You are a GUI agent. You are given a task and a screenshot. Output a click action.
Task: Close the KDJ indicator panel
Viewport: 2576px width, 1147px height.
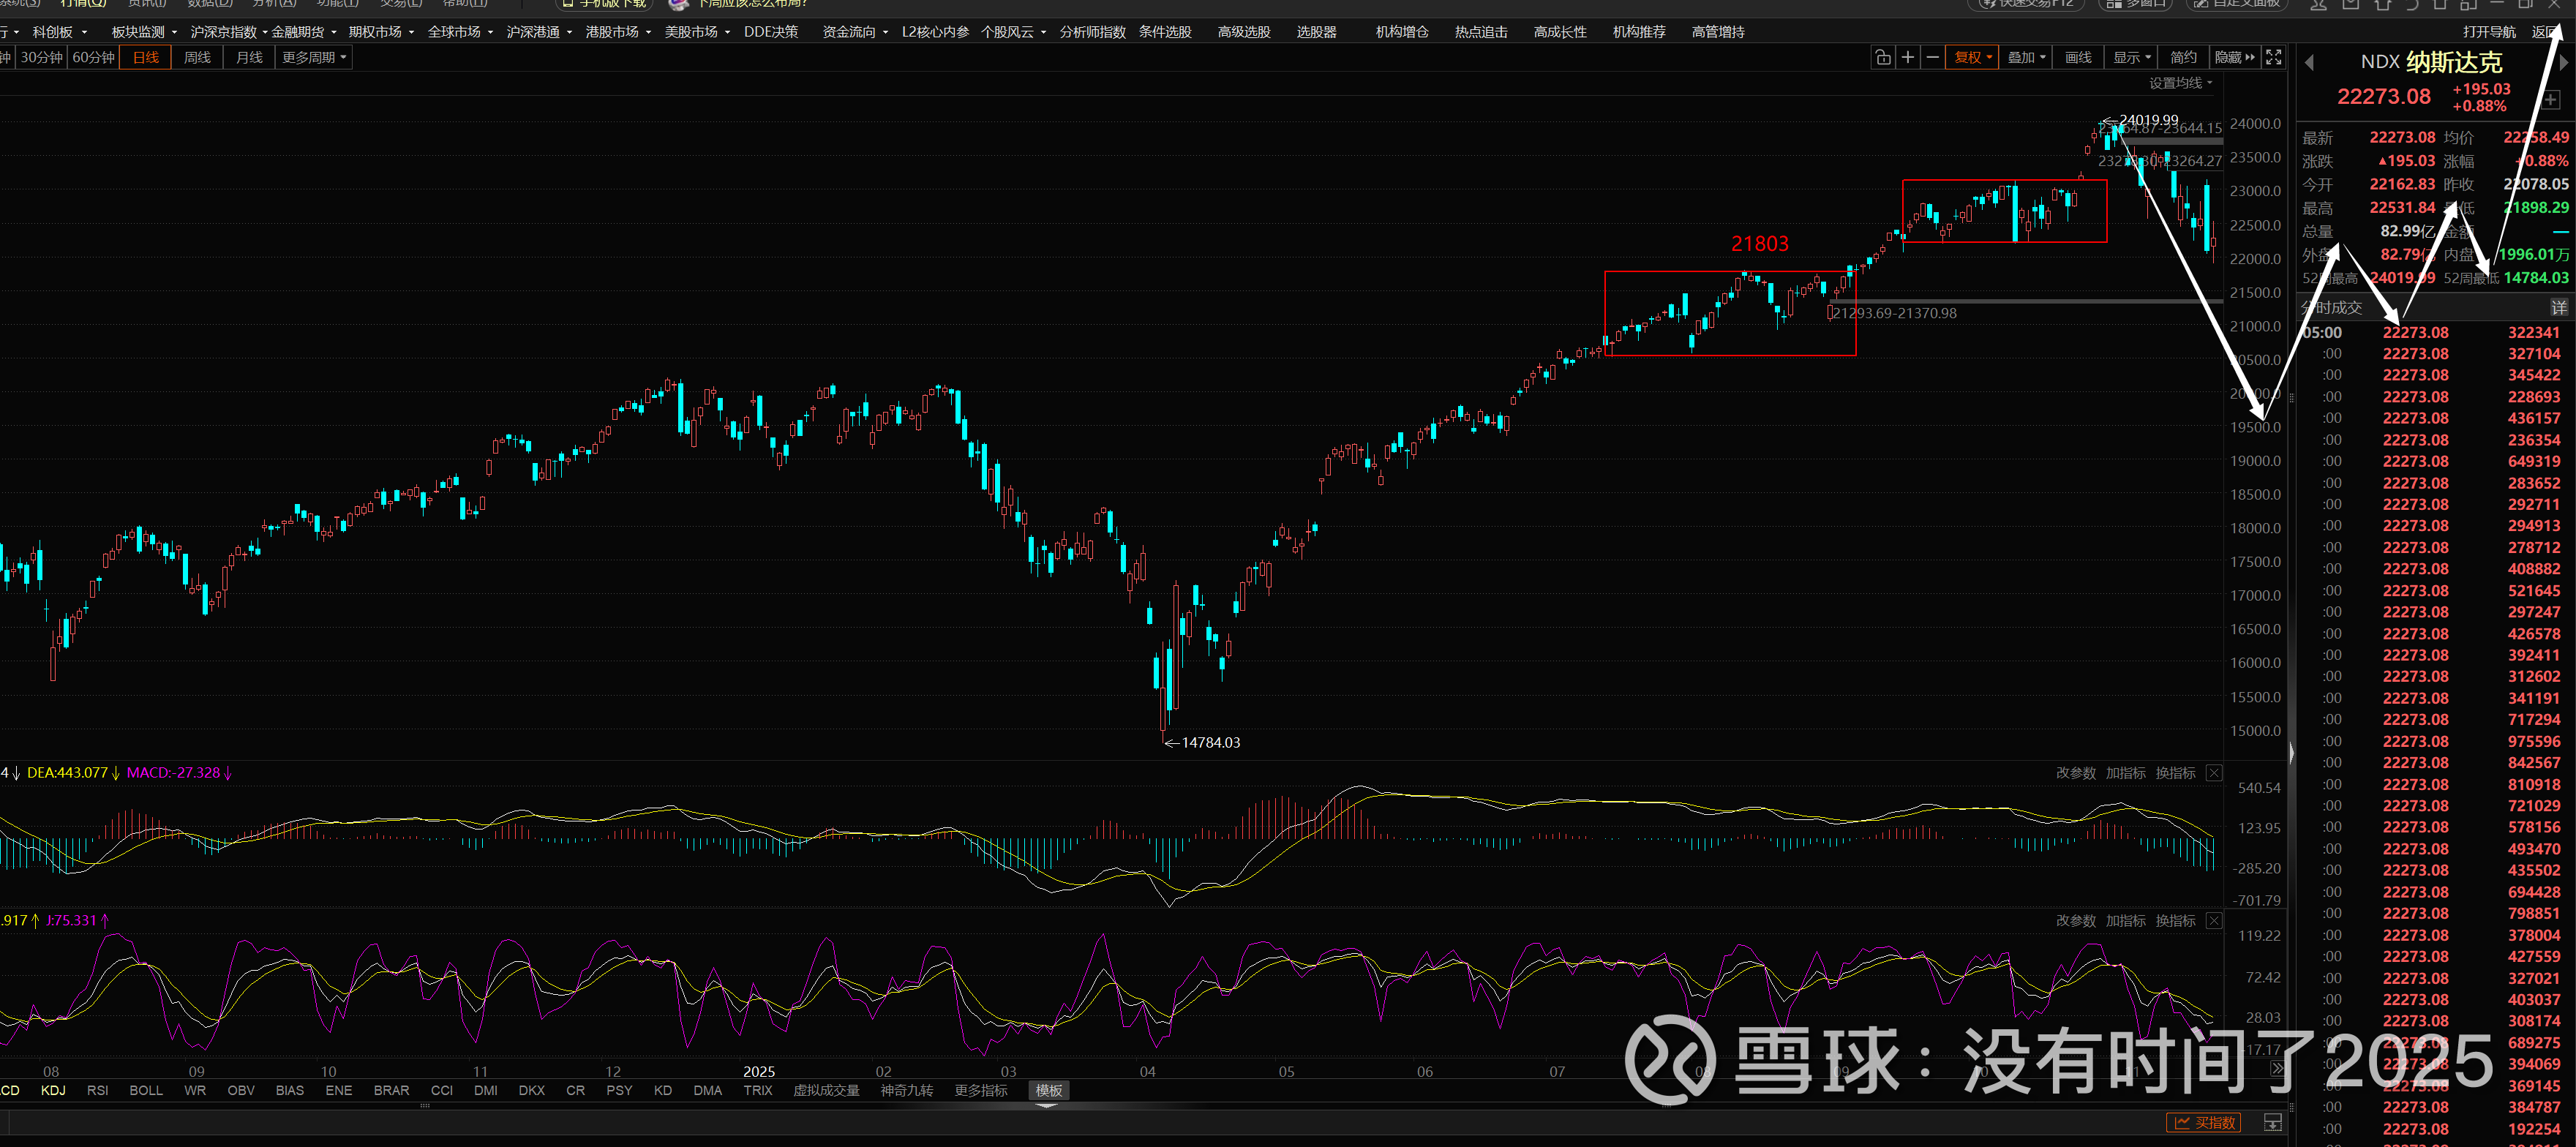click(x=2214, y=921)
